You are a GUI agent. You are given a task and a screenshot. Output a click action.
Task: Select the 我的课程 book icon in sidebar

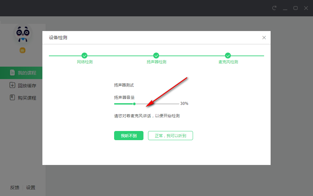(13, 73)
